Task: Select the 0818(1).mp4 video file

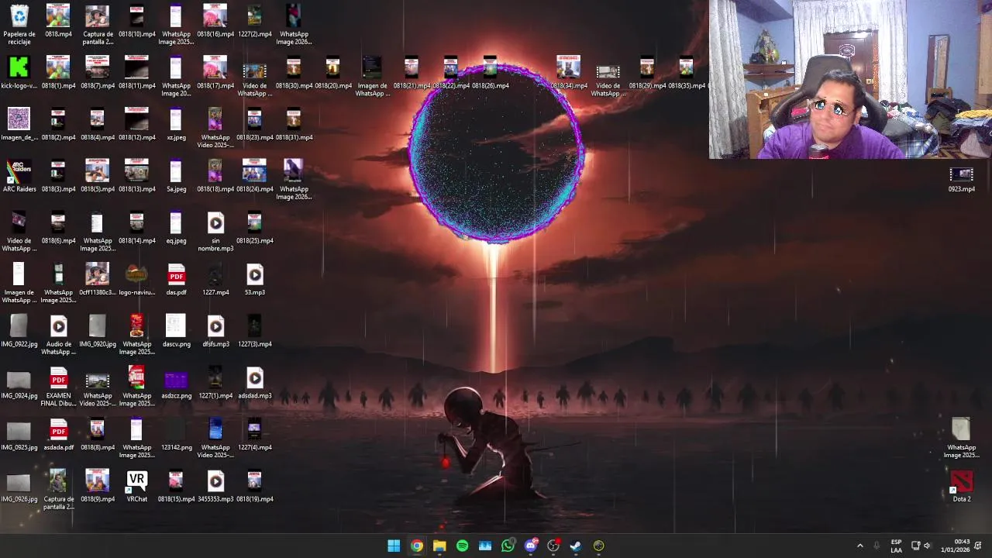Action: coord(58,72)
